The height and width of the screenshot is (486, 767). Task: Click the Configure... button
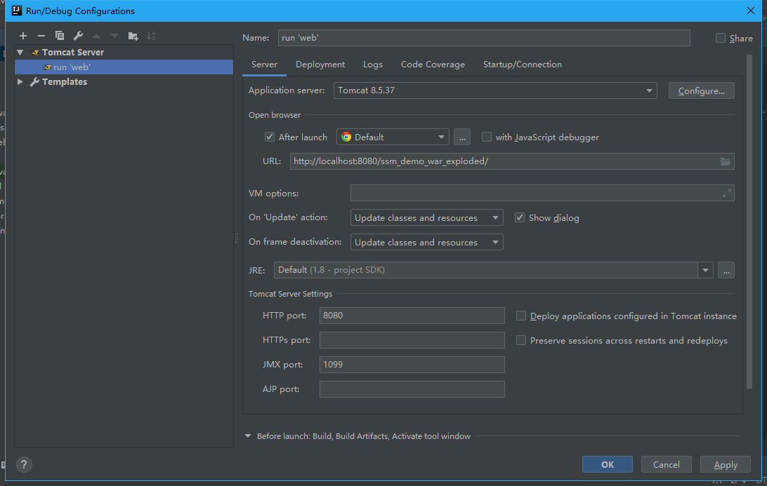tap(702, 91)
